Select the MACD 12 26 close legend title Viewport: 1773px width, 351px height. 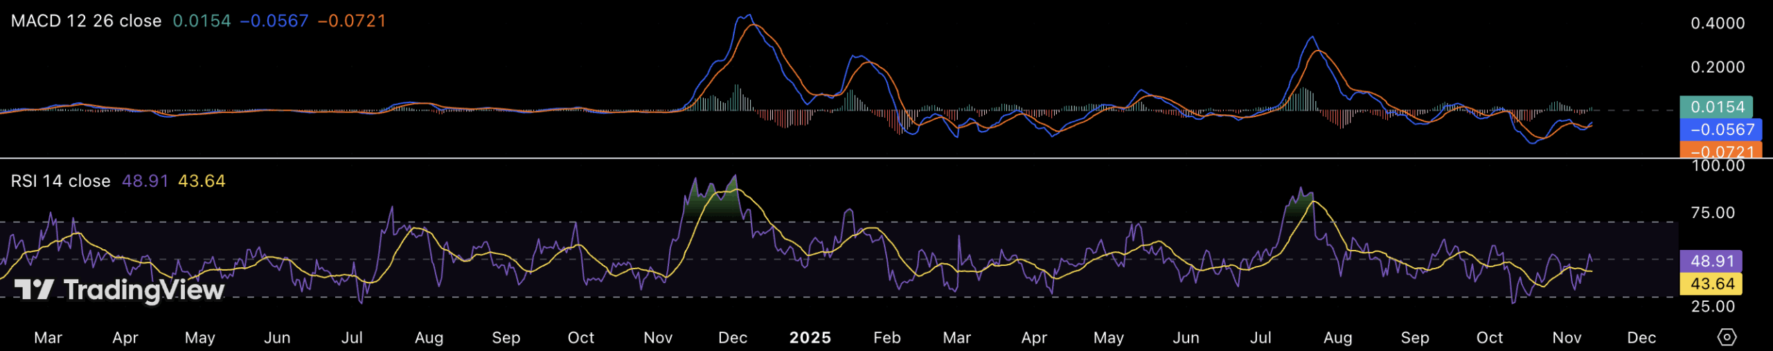coord(86,21)
